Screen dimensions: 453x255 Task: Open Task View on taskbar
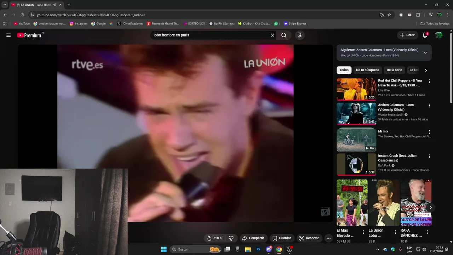(x=228, y=249)
